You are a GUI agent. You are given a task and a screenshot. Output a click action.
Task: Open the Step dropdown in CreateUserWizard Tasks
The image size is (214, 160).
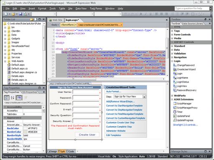(144, 97)
